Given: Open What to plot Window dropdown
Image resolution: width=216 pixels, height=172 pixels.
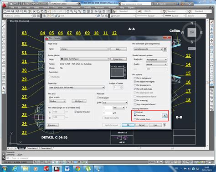Looking at the screenshot, I should pyautogui.click(x=57, y=101).
